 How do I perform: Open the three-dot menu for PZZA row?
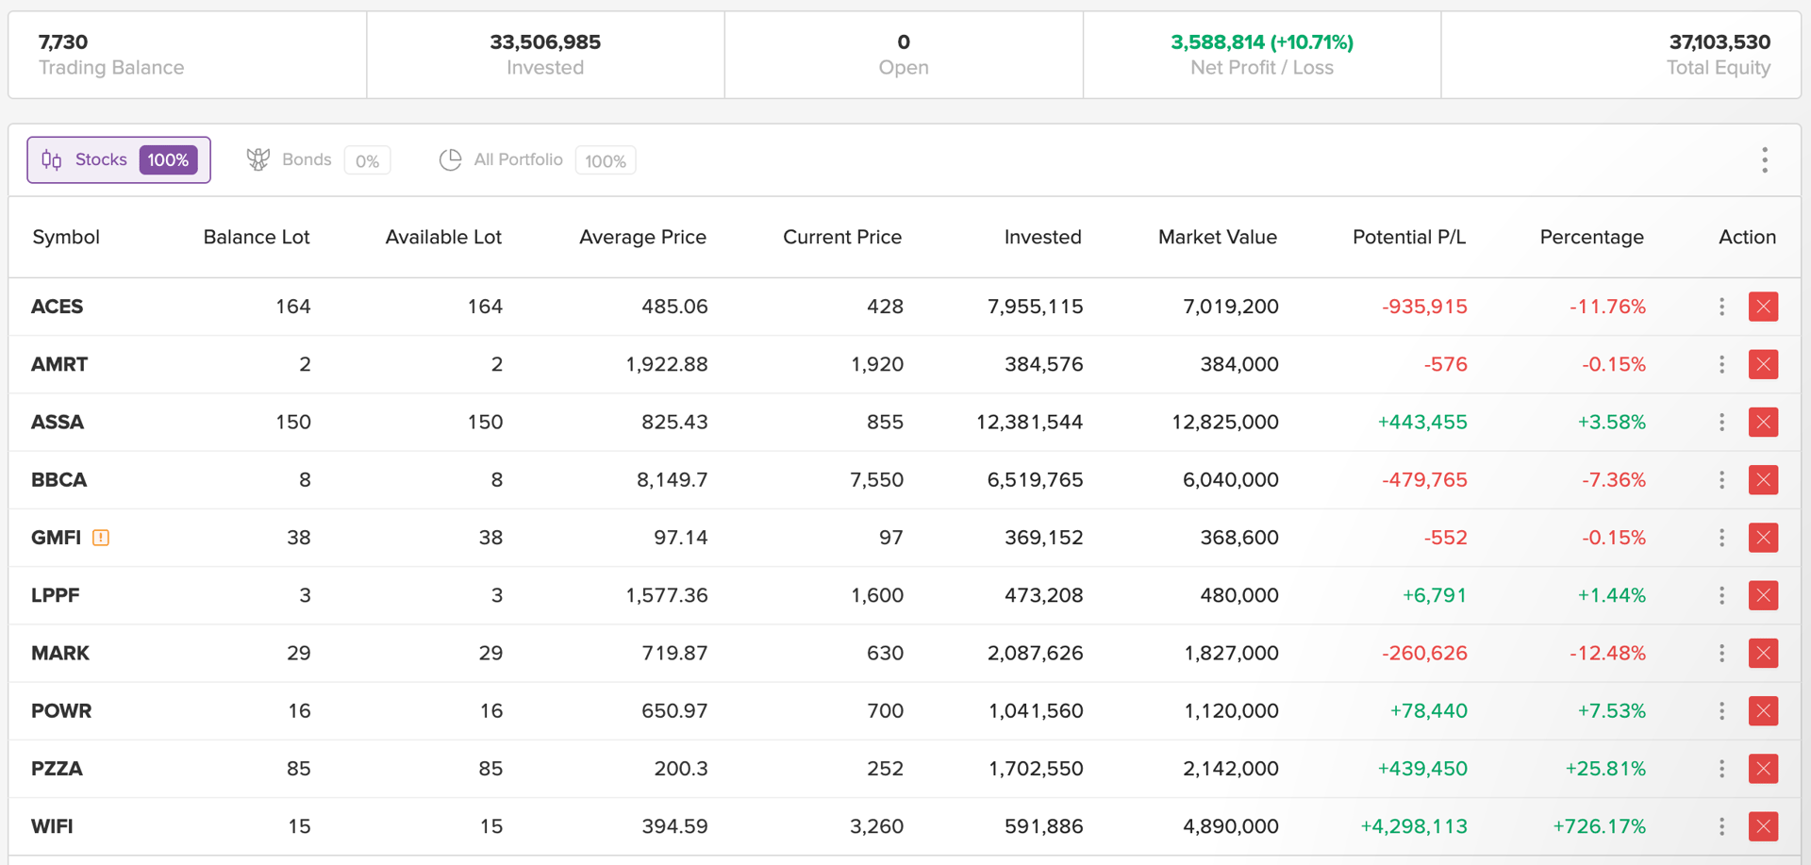(1721, 769)
